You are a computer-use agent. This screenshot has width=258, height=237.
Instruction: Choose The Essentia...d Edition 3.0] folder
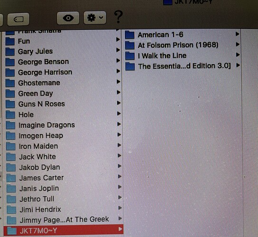tap(182, 66)
